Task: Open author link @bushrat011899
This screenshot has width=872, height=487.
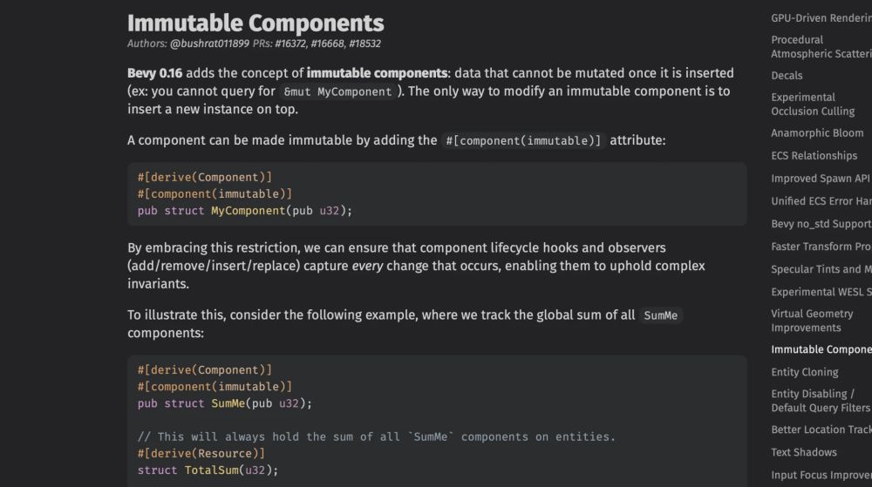Action: point(209,44)
